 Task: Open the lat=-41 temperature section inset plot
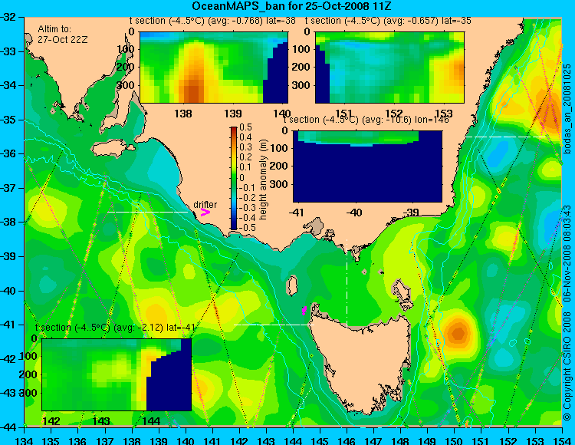coord(117,374)
